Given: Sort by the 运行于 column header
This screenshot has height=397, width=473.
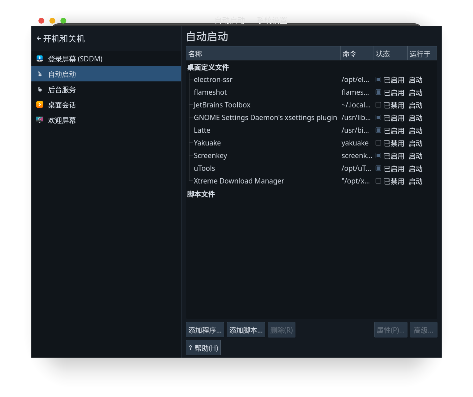Looking at the screenshot, I should tap(422, 54).
